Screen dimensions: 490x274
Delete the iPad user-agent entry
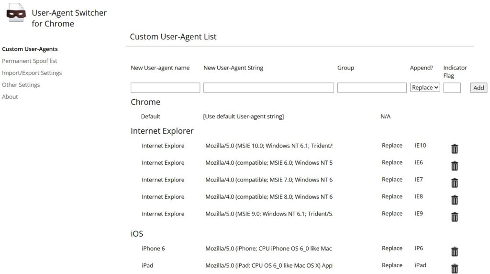tap(455, 268)
